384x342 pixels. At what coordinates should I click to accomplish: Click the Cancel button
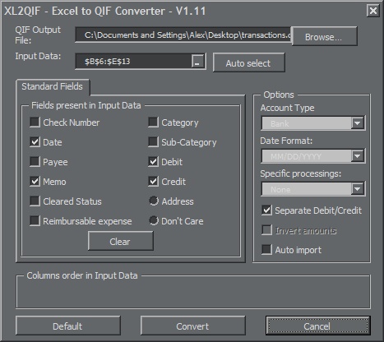[x=317, y=326]
